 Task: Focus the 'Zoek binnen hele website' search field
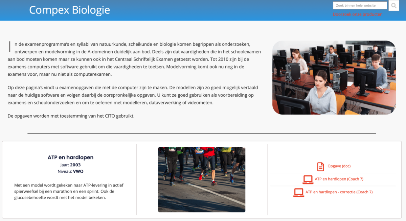click(x=360, y=5)
